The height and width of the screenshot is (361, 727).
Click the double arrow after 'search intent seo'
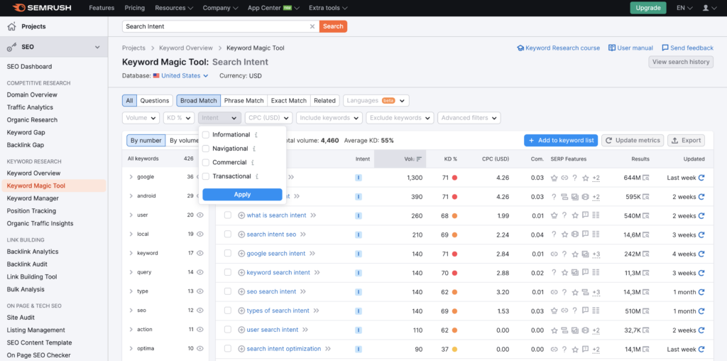click(303, 235)
